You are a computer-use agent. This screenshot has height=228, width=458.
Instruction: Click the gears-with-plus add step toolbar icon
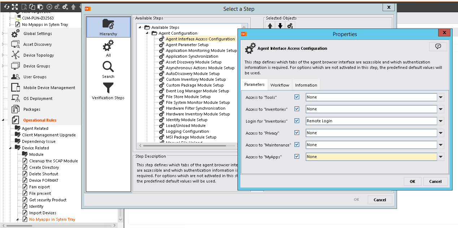(x=65, y=7)
